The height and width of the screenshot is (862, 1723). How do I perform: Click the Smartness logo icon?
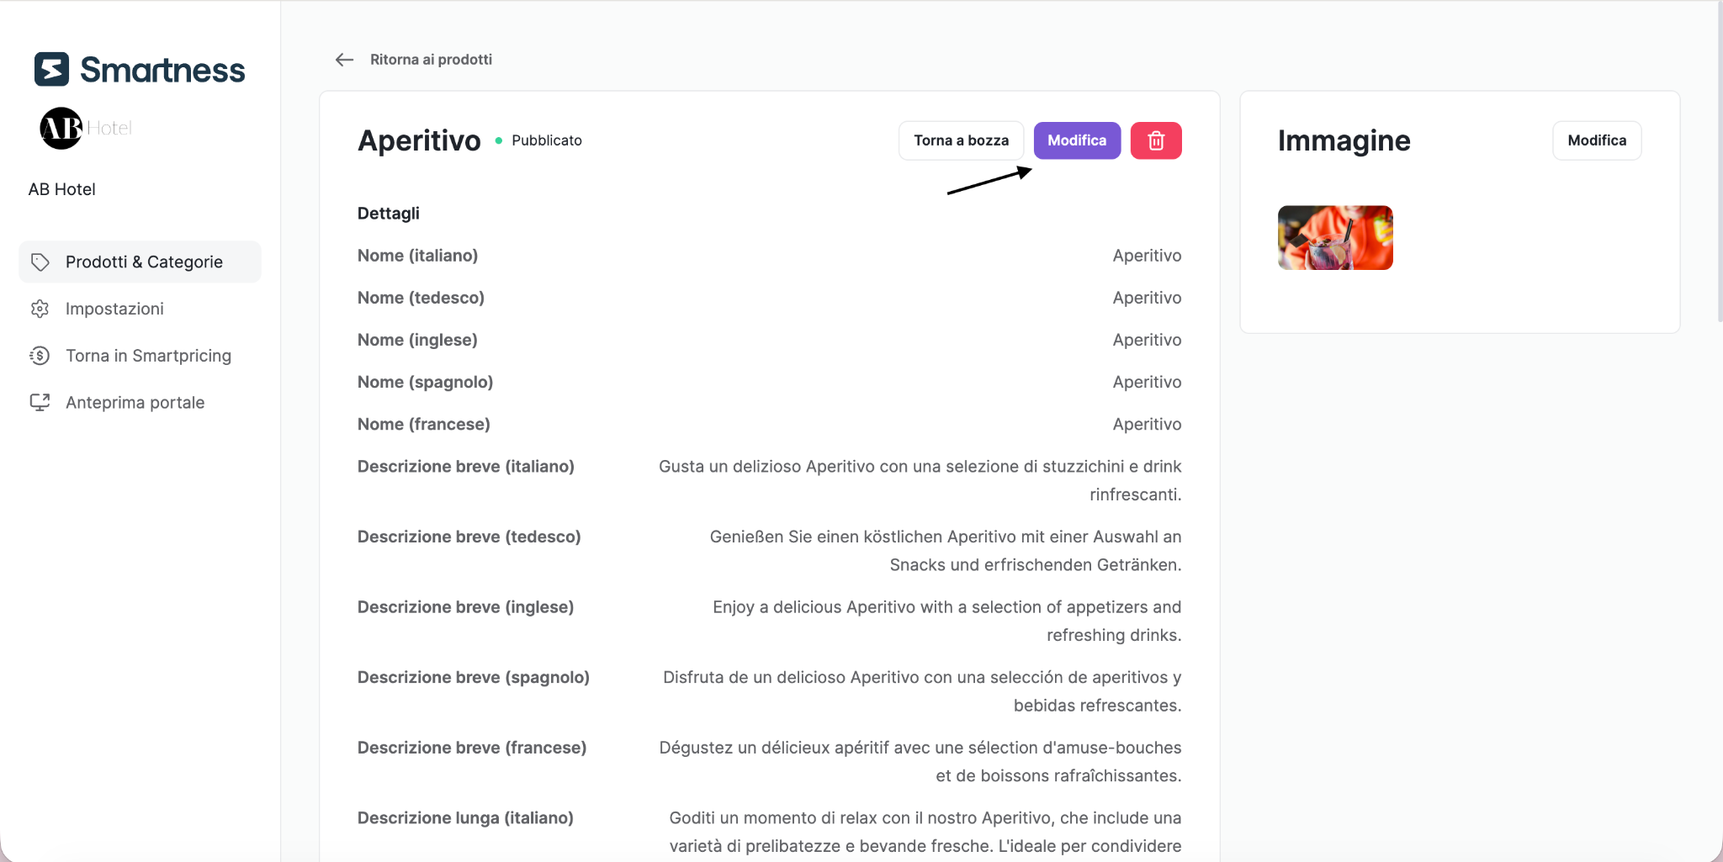[x=51, y=69]
